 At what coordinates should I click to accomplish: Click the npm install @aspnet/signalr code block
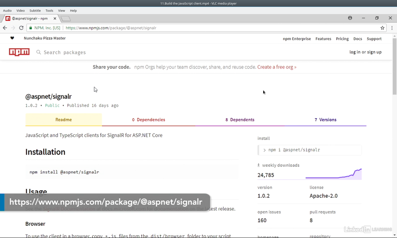point(132,172)
